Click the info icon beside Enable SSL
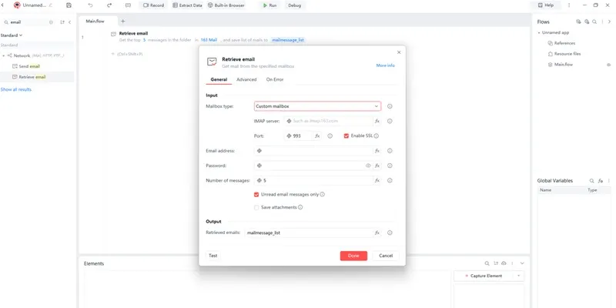This screenshot has height=308, width=616. (377, 136)
